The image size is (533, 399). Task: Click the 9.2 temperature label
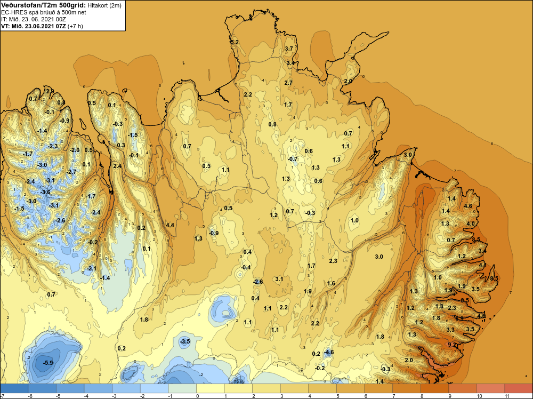point(452,345)
